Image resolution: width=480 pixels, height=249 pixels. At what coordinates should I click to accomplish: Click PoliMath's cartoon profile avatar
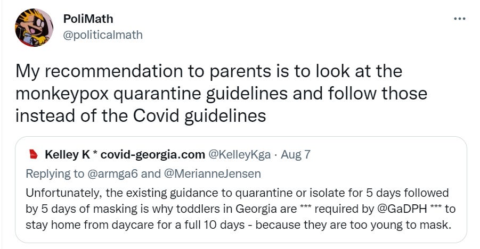(x=34, y=28)
